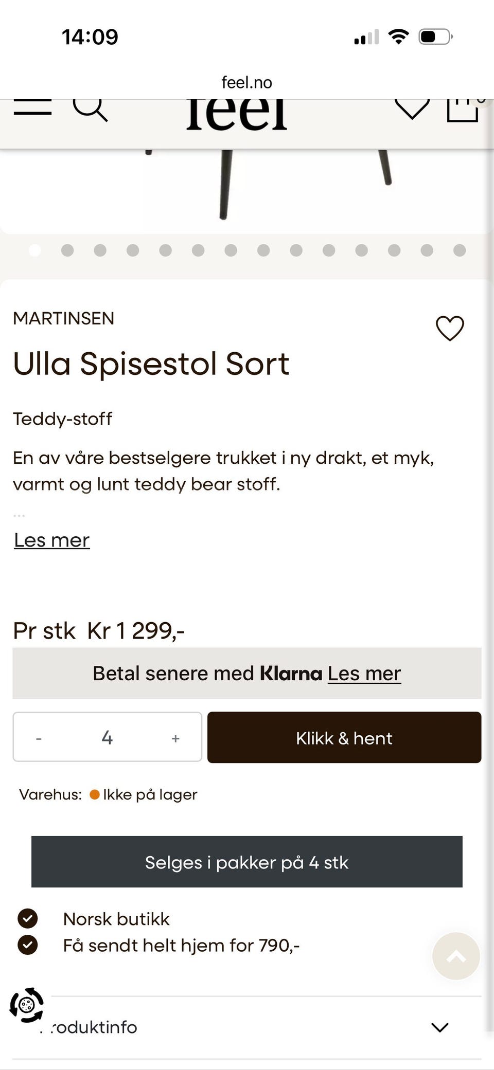This screenshot has width=494, height=1070.
Task: Tap the feel.no address bar
Action: (x=247, y=82)
